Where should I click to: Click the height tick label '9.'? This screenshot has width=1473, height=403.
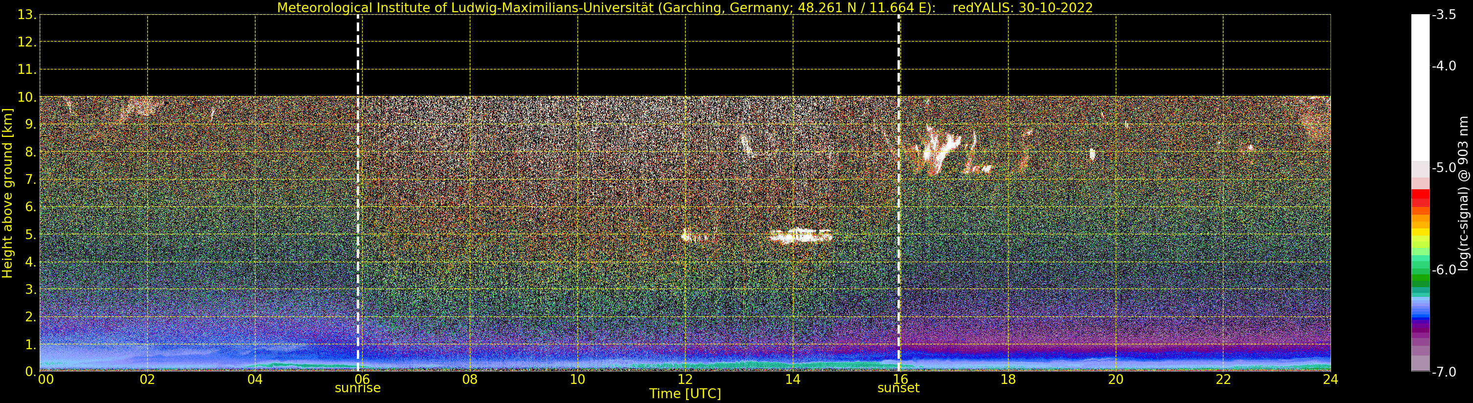(31, 125)
